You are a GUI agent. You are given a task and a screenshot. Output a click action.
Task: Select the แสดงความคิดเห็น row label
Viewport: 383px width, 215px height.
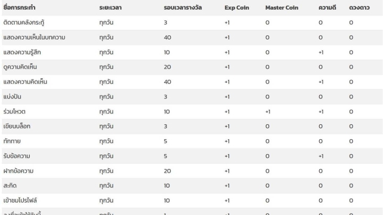(x=25, y=82)
